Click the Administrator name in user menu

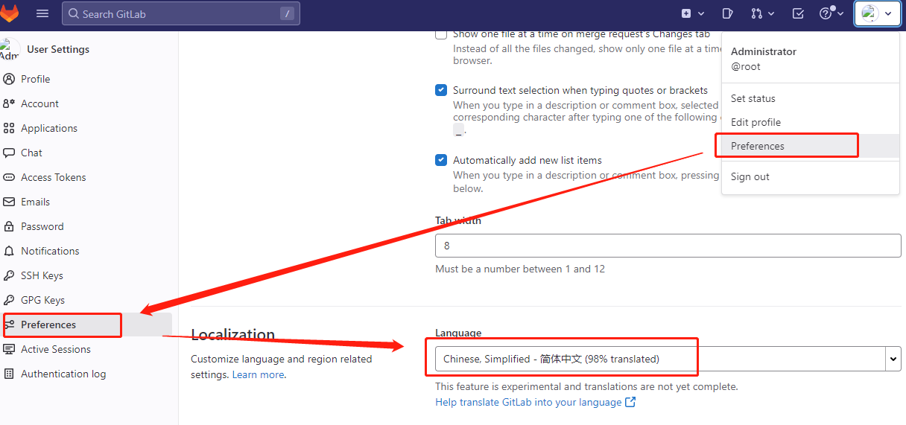pyautogui.click(x=764, y=51)
